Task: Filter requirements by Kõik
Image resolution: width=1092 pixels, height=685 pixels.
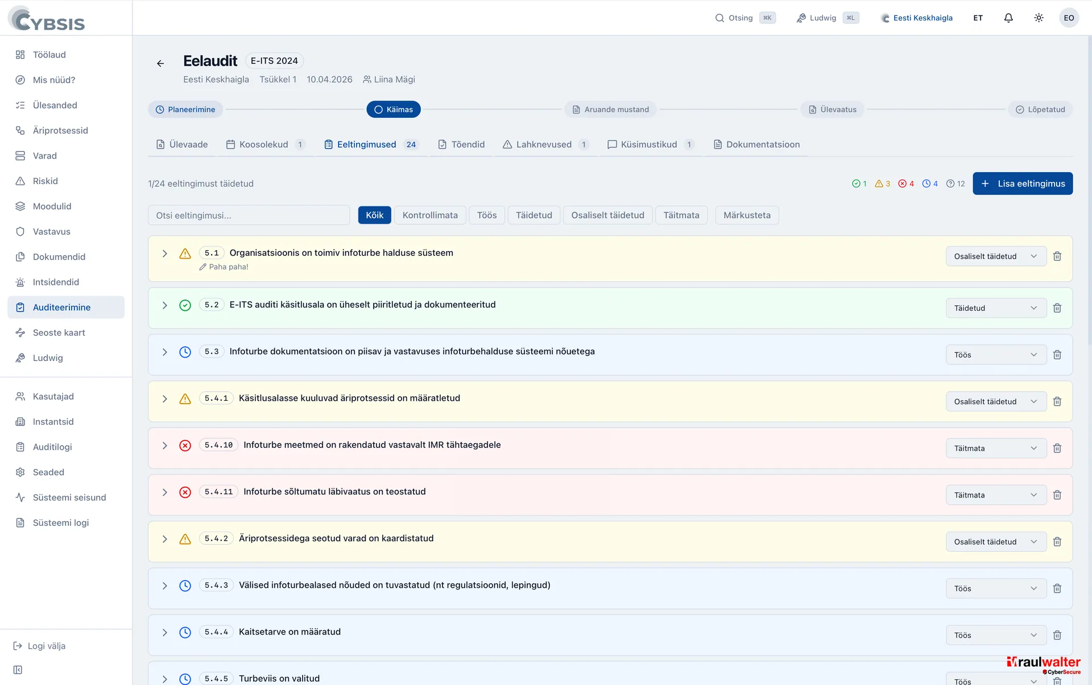Action: pos(374,215)
